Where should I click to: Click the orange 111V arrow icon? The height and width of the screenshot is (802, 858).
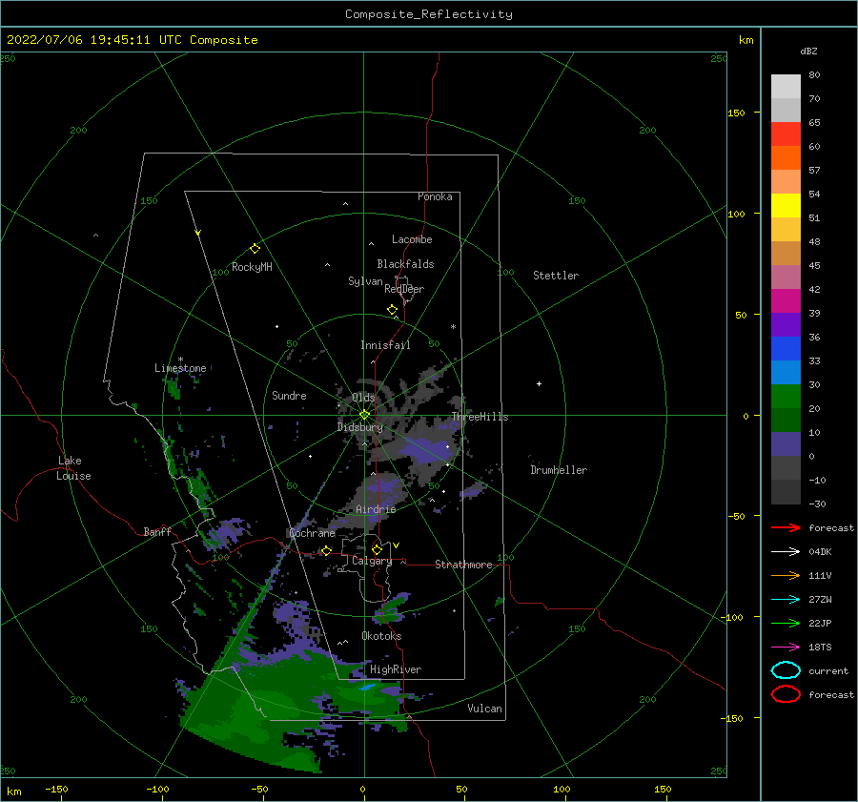(786, 575)
